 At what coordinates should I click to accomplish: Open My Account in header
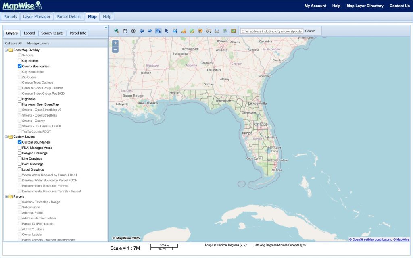(x=315, y=6)
